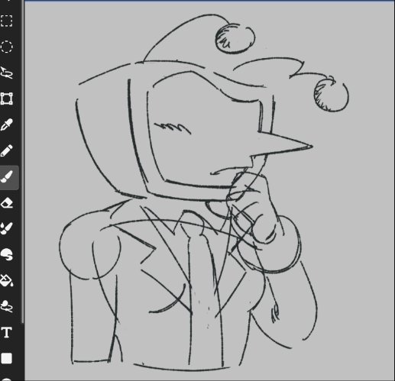Choose the freehand lasso selection tool
395x381 pixels.
click(x=7, y=73)
